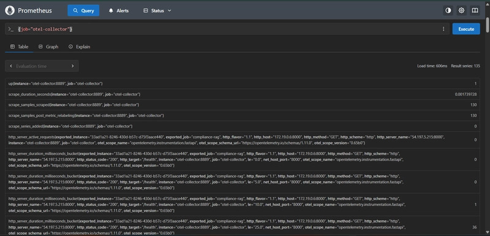
Task: Click the previous evaluation time arrow
Action: 11,66
